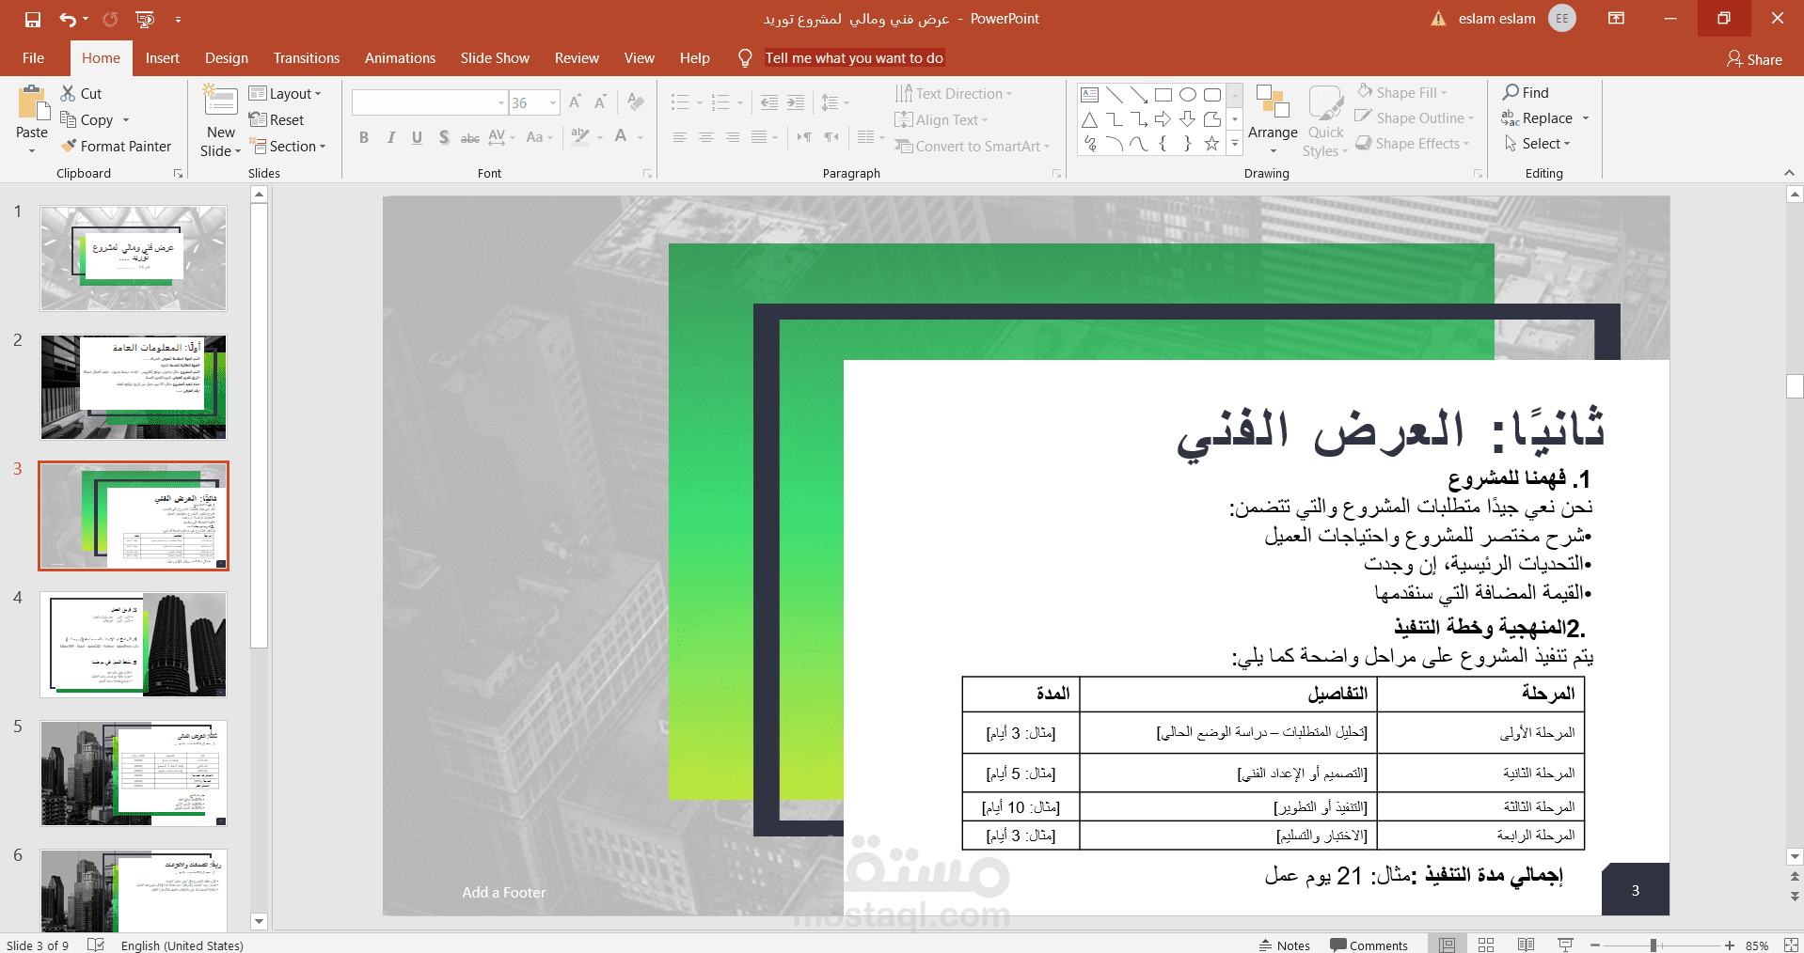Clear all formatting eraser icon
1804x953 pixels.
tap(636, 102)
